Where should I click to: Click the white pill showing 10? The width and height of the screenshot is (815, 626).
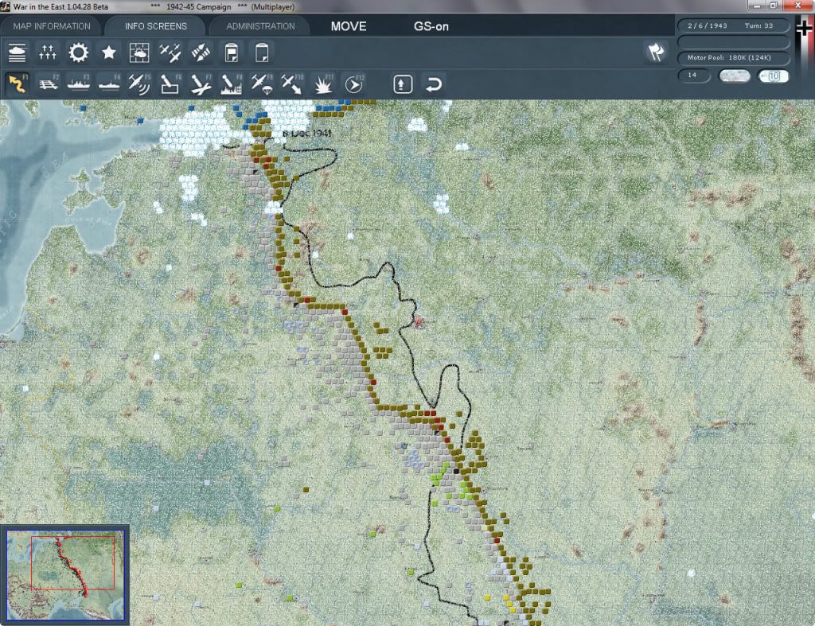point(773,76)
